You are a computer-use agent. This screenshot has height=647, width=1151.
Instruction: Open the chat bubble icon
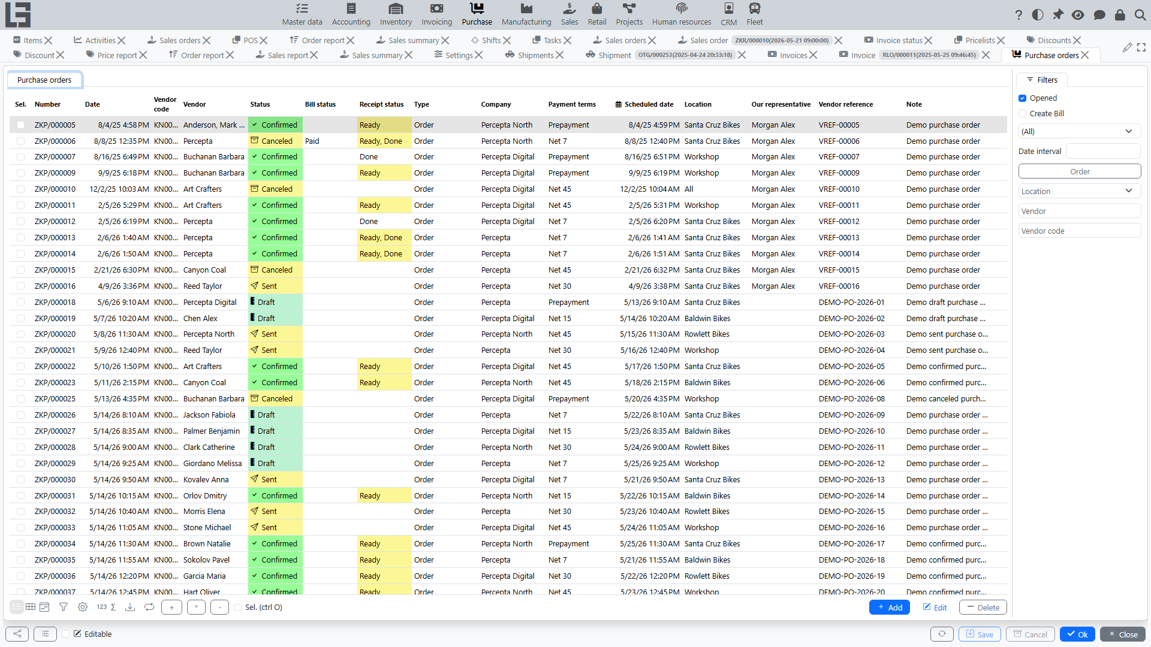tap(1099, 15)
